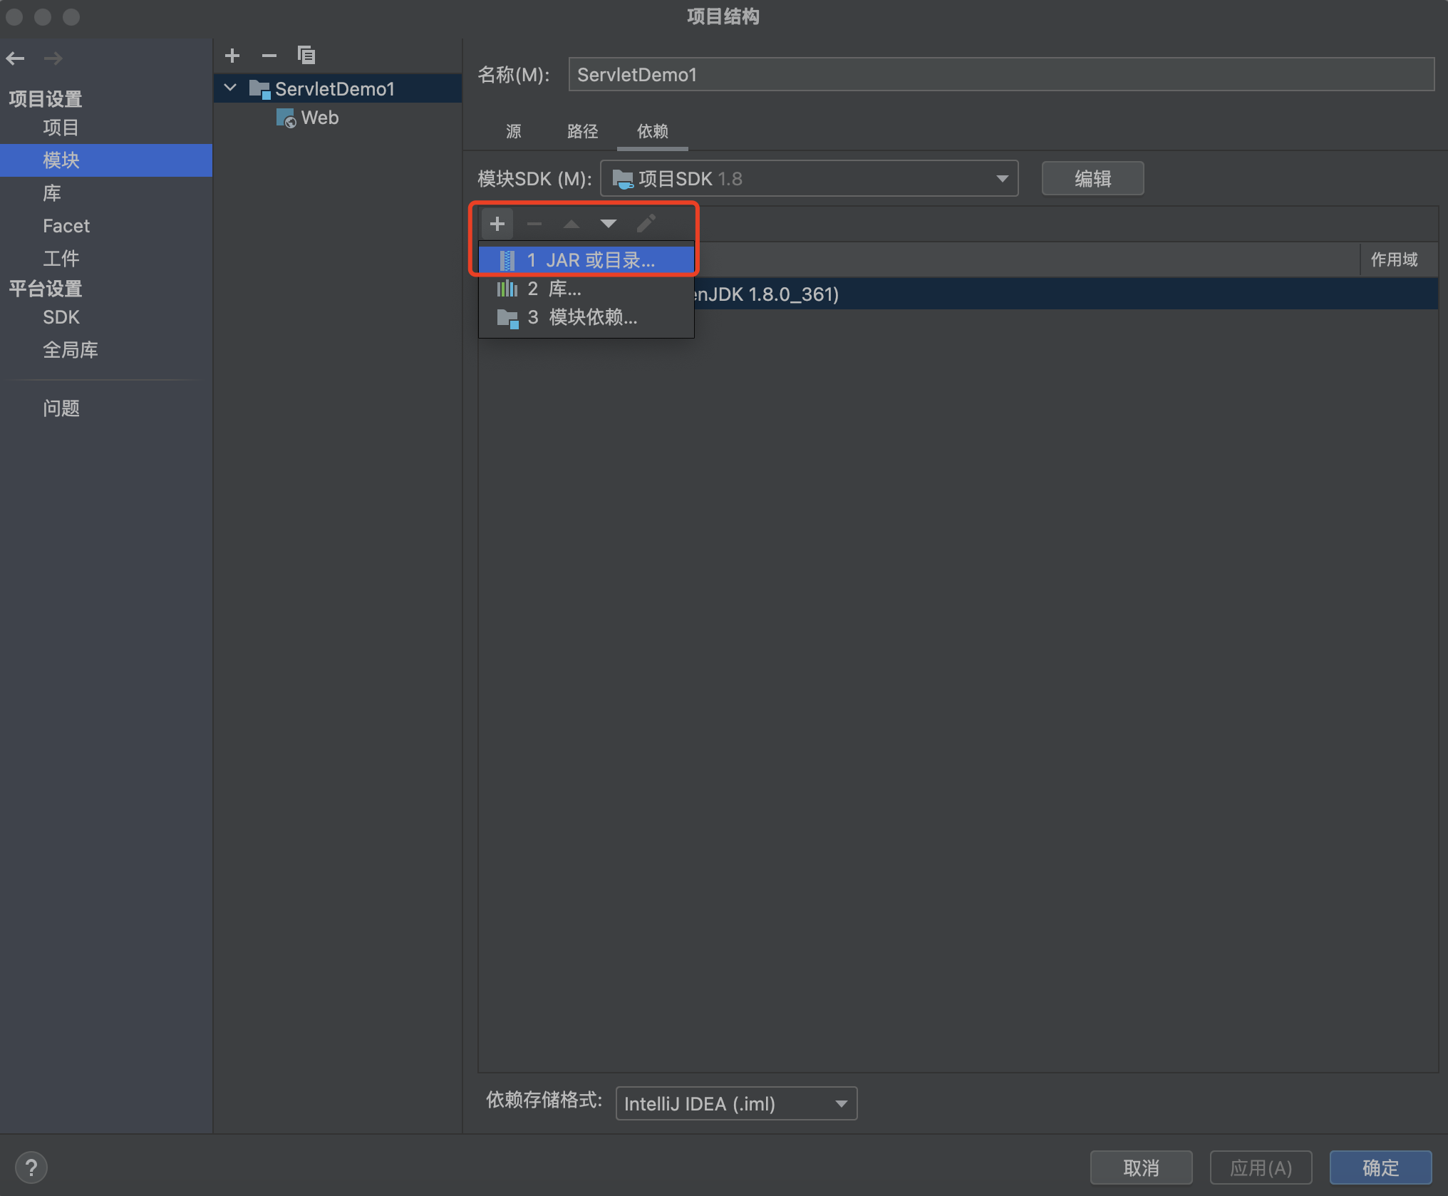Collapse the ServletDemo1 module tree node
This screenshot has width=1448, height=1196.
[x=230, y=88]
